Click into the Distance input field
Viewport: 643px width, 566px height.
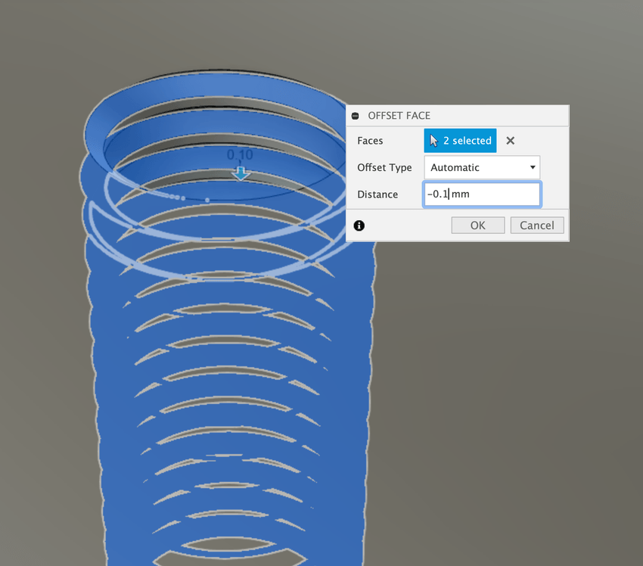click(482, 194)
